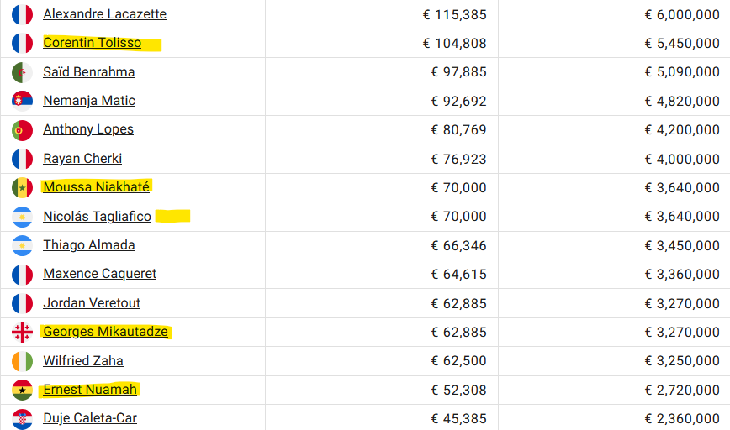Click the Croatian flag beside Duje Caleta-Car
730x430 pixels.
[22, 419]
